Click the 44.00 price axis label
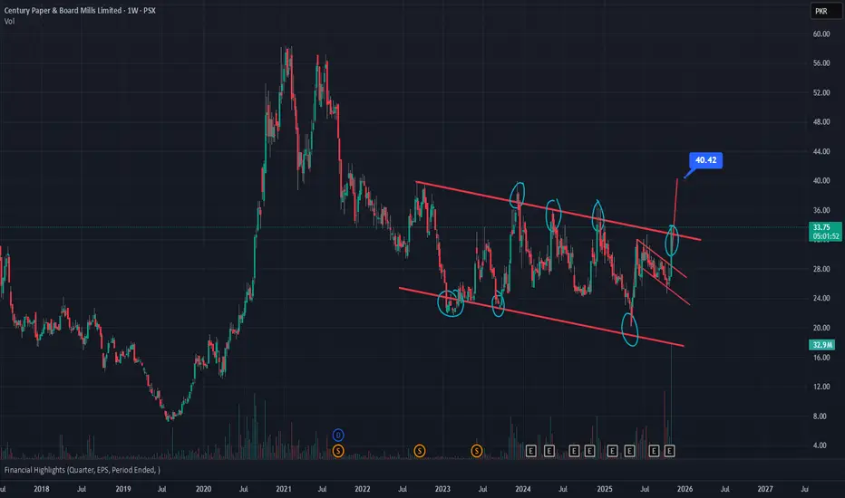 821,151
